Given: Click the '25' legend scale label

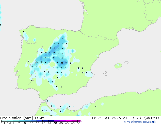Looking at the screenshot, I should pos(49,123).
